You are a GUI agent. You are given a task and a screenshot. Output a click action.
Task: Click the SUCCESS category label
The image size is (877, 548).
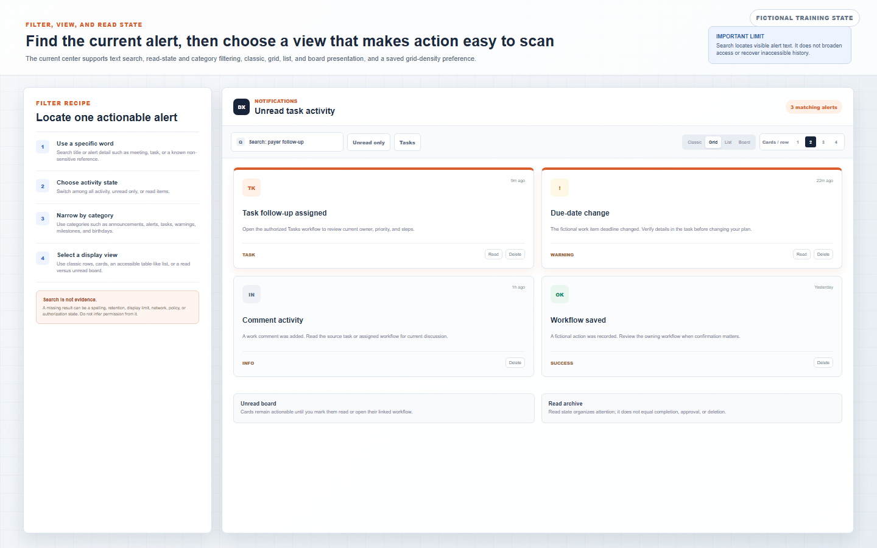(562, 364)
